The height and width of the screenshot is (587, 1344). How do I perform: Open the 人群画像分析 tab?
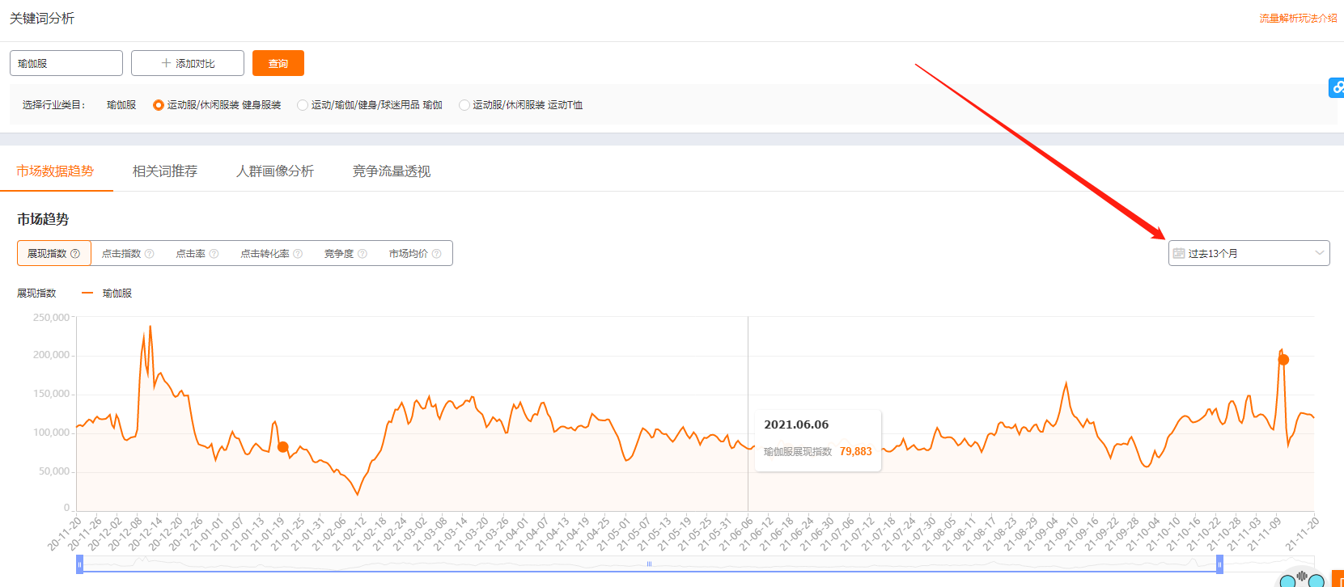(x=275, y=171)
